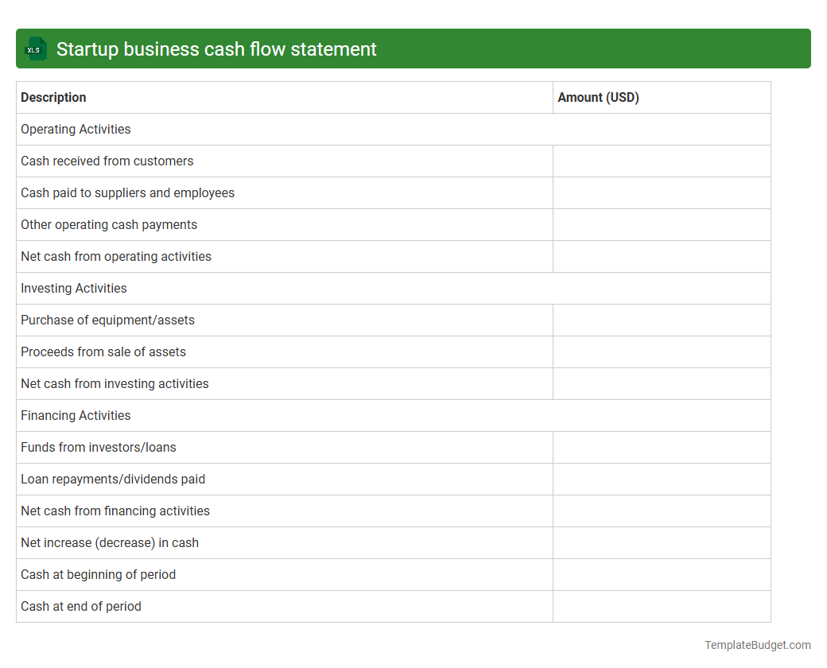Select the Net cash from operating activities row
827x668 pixels.
116,256
